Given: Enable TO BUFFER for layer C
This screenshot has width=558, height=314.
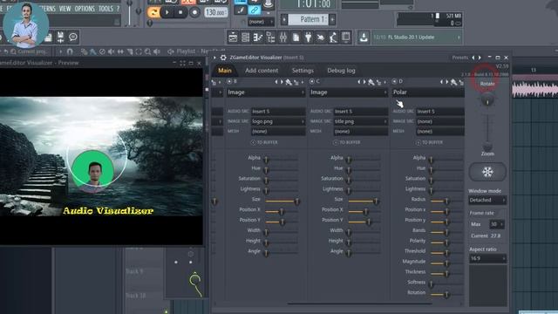Looking at the screenshot, I should [x=347, y=142].
